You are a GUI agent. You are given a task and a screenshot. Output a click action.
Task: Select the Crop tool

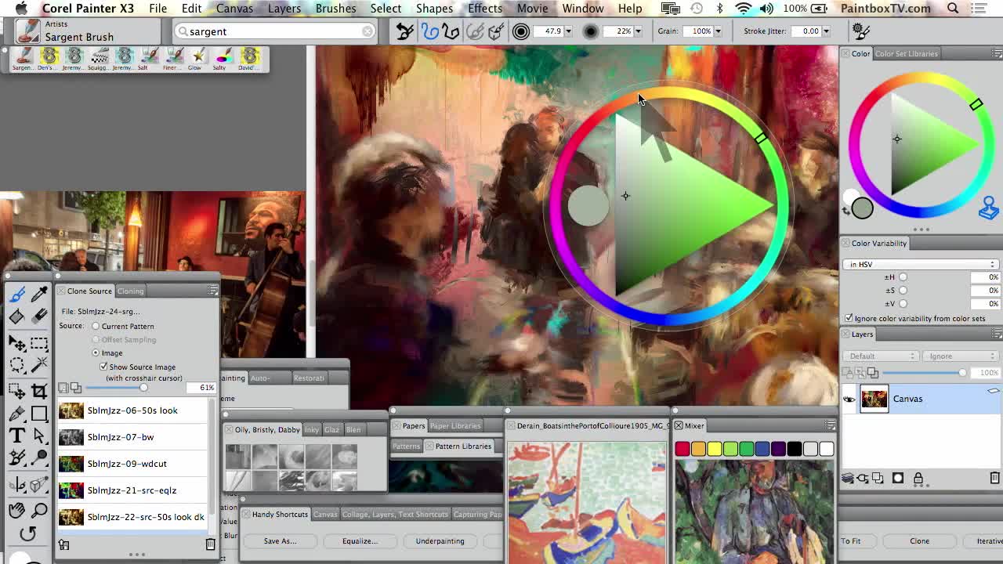click(40, 391)
